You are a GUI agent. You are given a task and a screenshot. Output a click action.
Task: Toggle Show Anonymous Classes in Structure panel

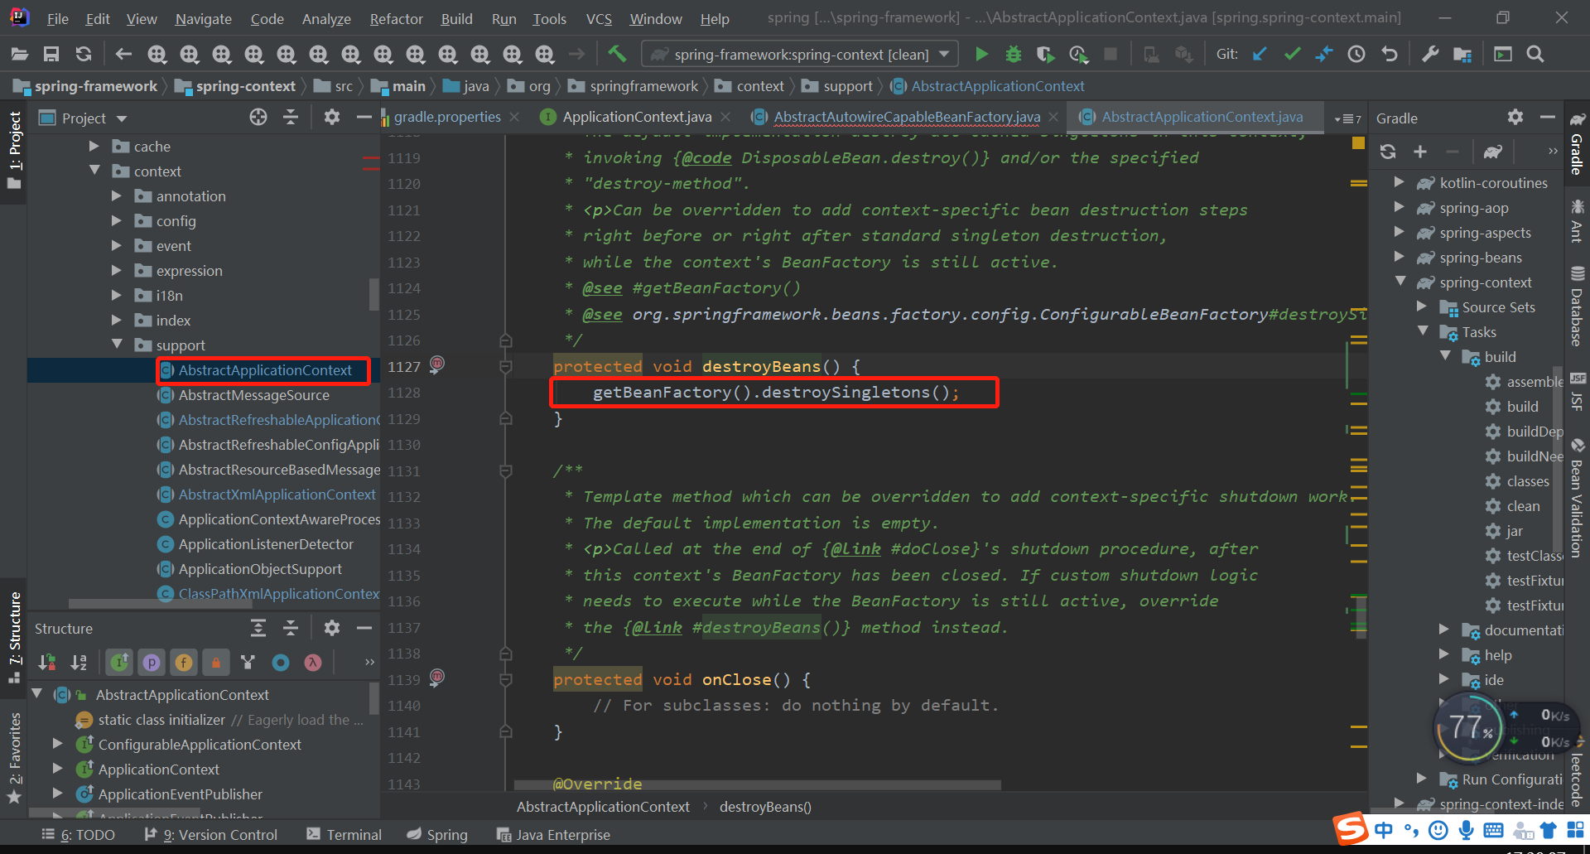[x=281, y=662]
